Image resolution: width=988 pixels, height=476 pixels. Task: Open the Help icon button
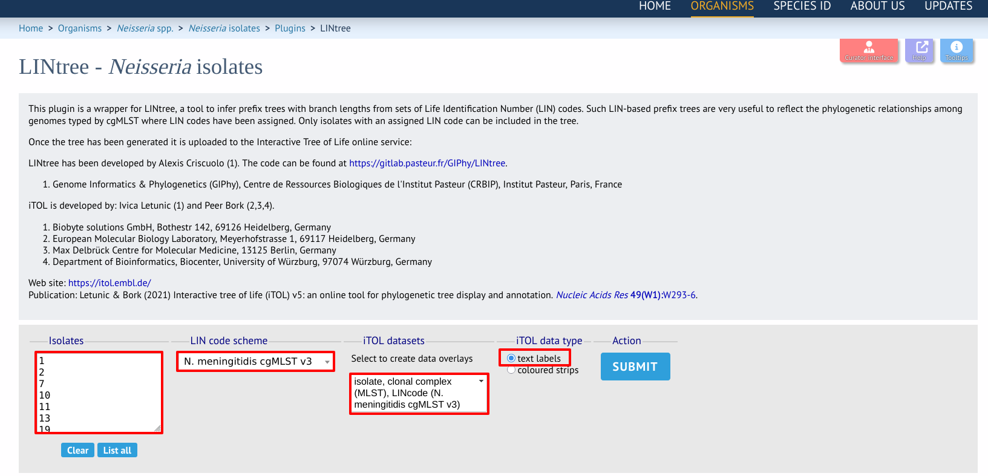[920, 51]
